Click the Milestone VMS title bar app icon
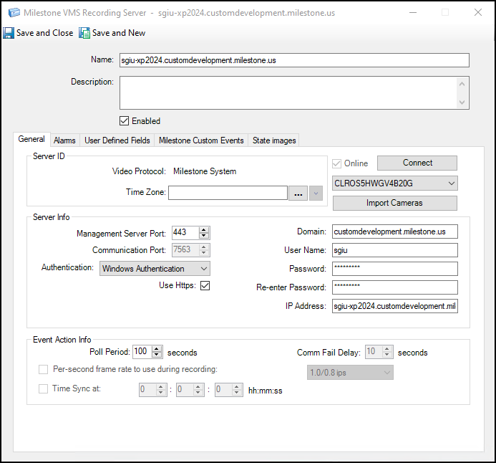The height and width of the screenshot is (463, 496). tap(14, 13)
